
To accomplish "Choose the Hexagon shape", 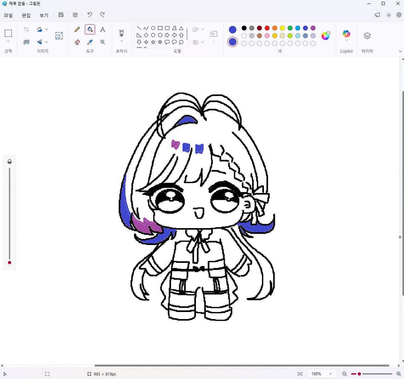I will pos(160,35).
